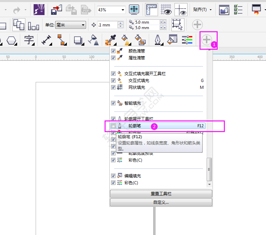Toggle guidelines visibility icon
Image resolution: width=266 pixels, height=235 pixels.
(181, 10)
